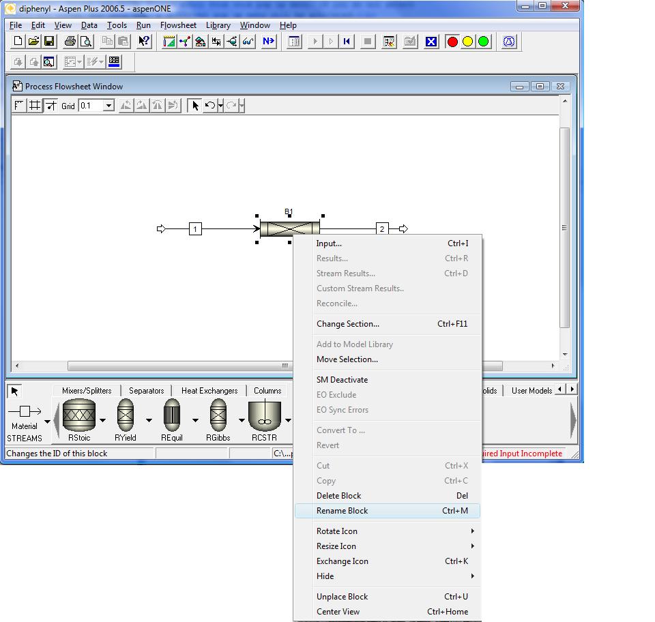Switch to the Heat Exchangers tab
This screenshot has height=622, width=655.
pyautogui.click(x=209, y=391)
